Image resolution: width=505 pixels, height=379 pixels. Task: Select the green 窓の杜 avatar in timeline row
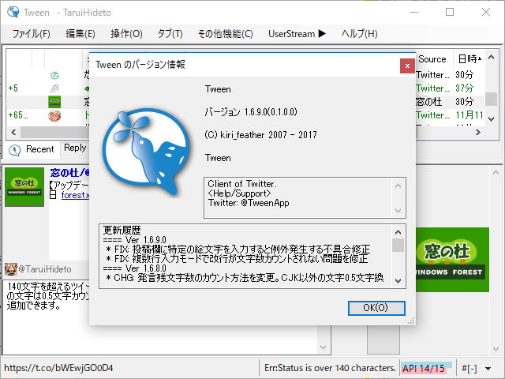[54, 102]
